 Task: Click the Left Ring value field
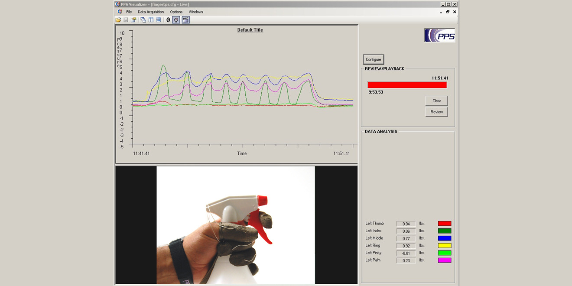point(406,246)
